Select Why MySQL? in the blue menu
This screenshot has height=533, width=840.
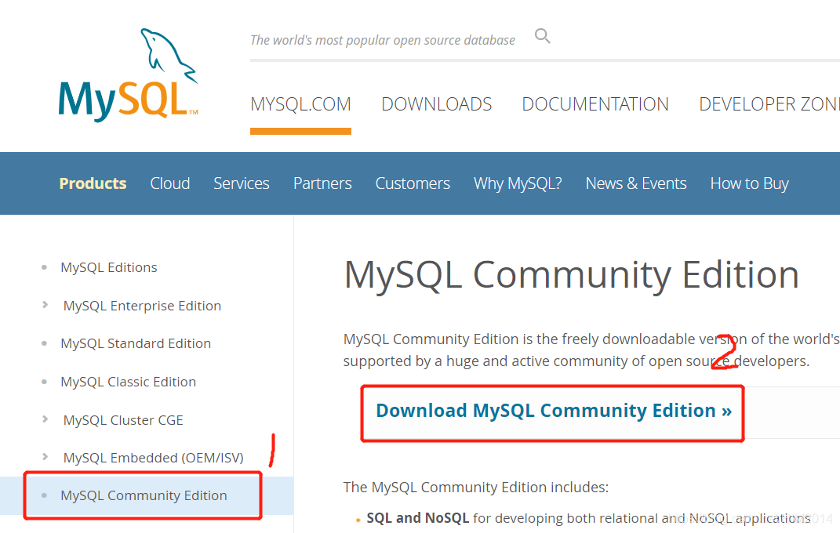518,183
